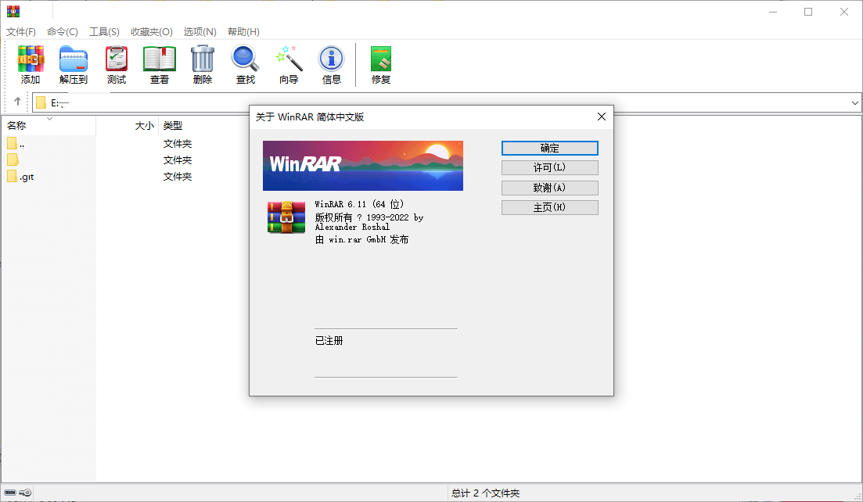Open the 文件(F) menu

coord(21,32)
